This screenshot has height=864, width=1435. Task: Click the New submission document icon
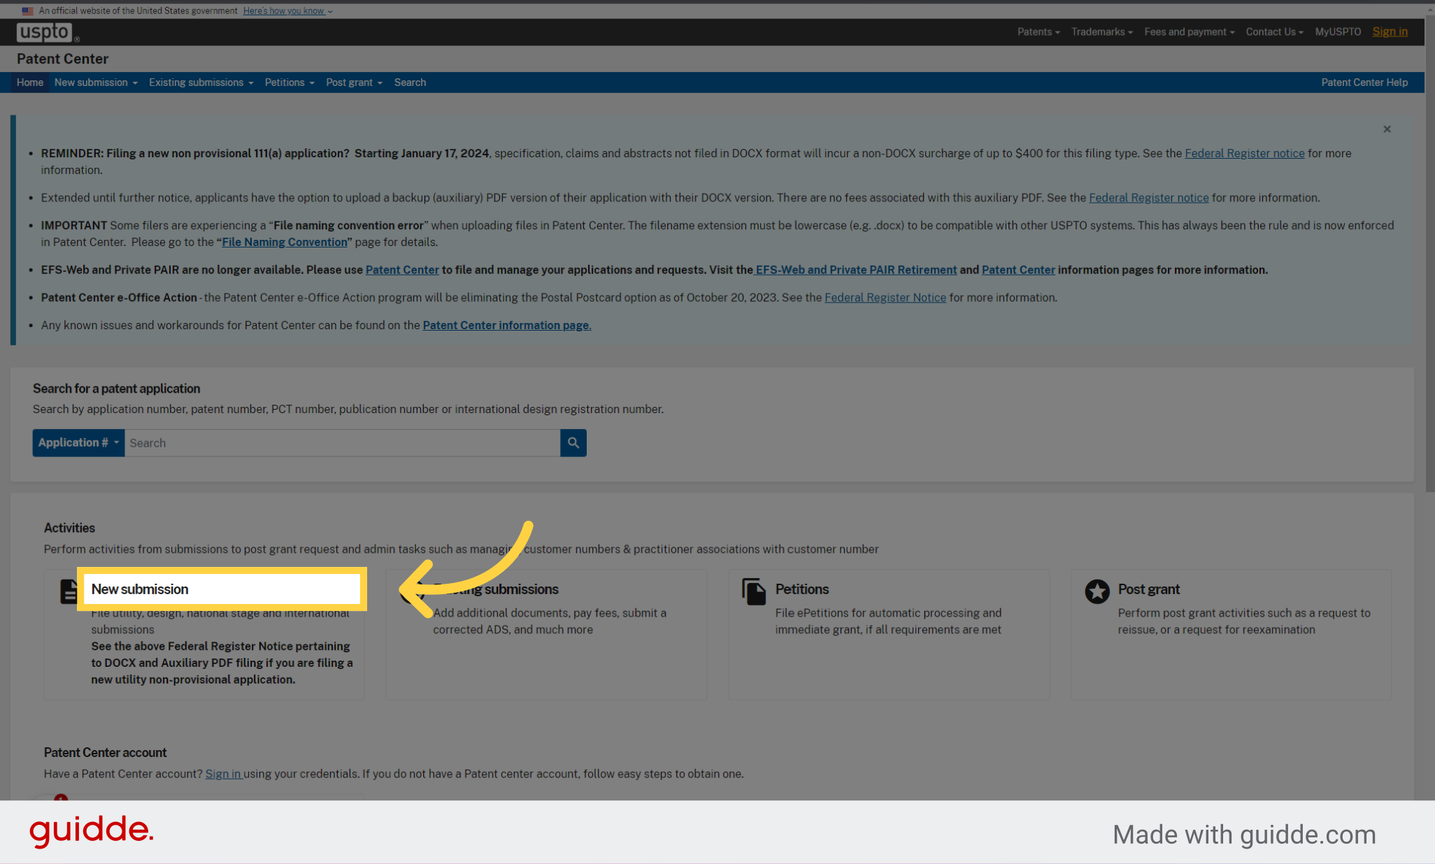point(69,591)
